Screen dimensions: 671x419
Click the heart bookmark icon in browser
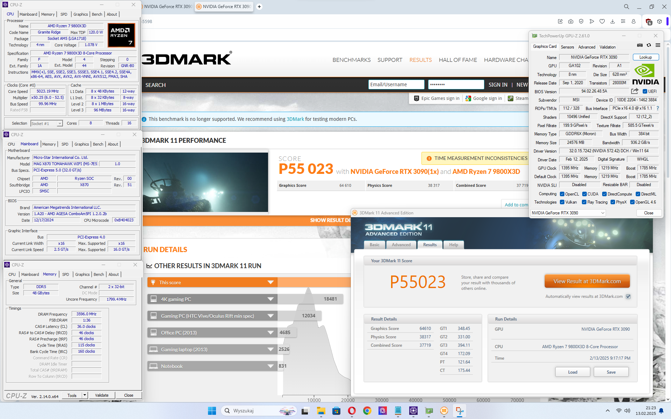click(602, 21)
